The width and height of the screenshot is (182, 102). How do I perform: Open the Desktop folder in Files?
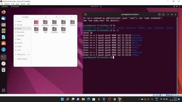pos(36,23)
